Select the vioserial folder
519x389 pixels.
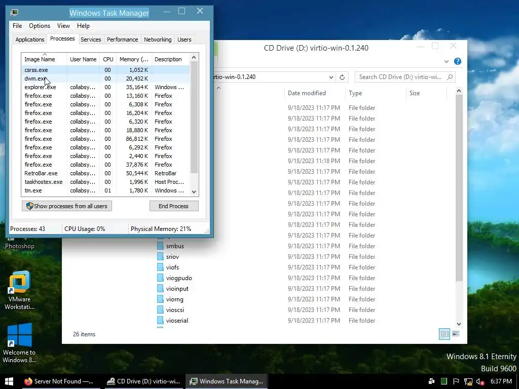(173, 320)
